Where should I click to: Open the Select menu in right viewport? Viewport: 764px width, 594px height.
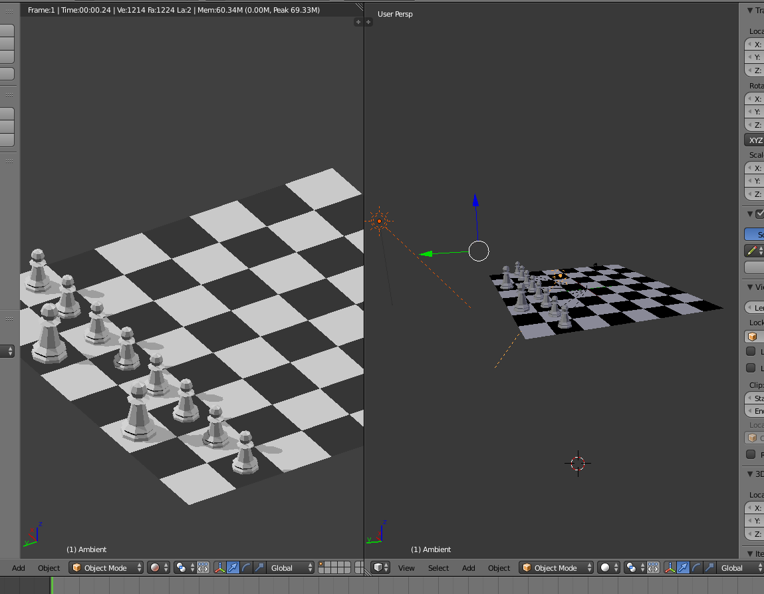[438, 568]
